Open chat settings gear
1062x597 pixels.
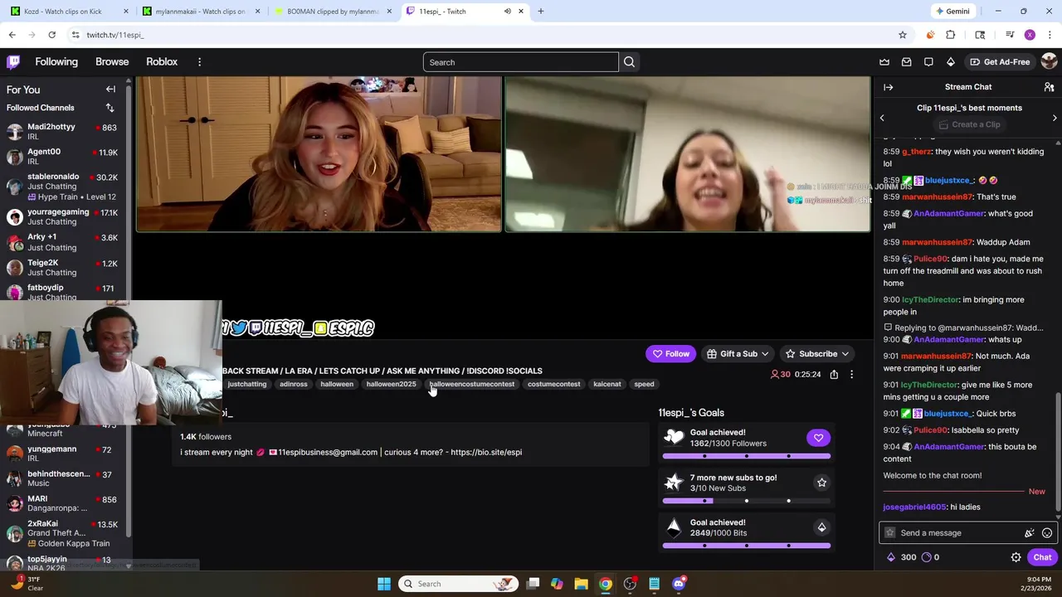coord(1016,557)
